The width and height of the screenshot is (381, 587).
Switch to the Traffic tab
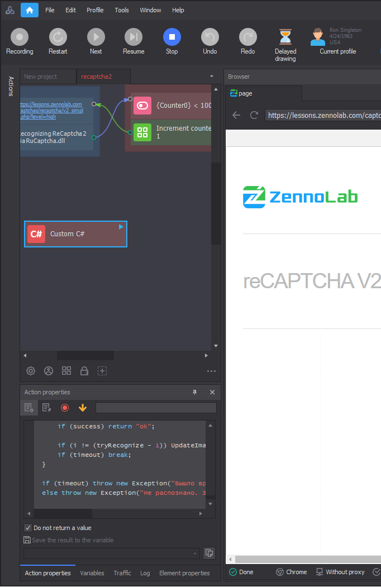(122, 573)
